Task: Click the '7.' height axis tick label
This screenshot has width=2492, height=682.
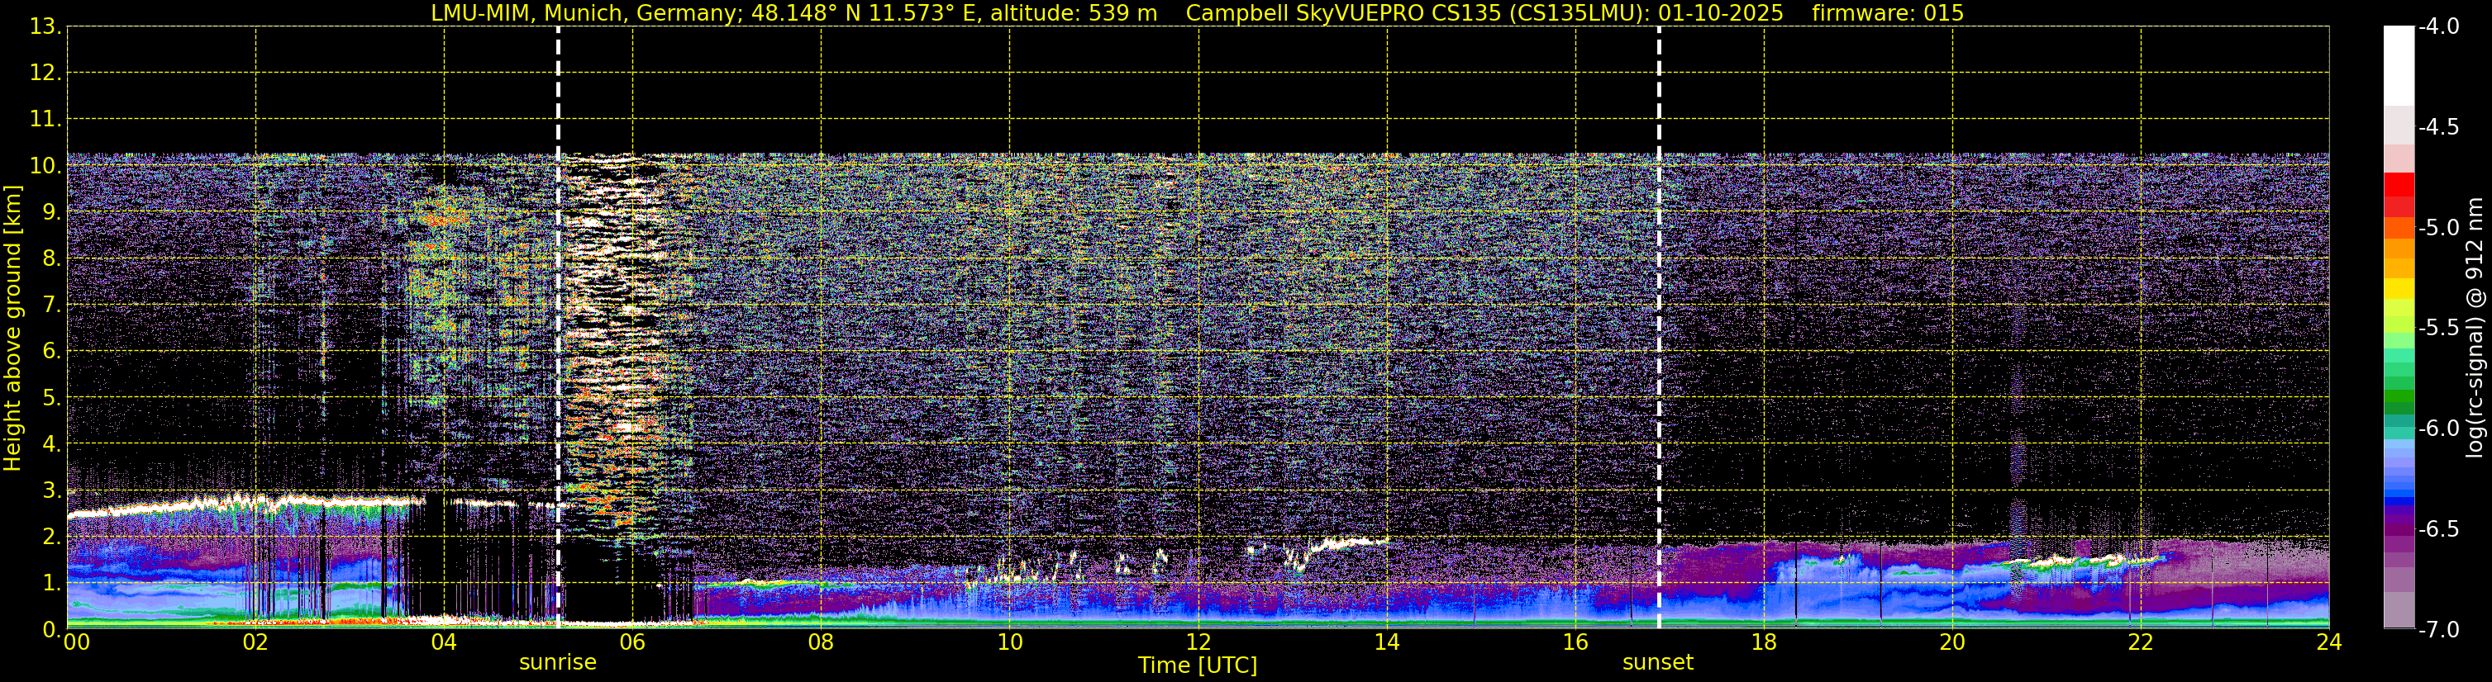Action: click(51, 305)
